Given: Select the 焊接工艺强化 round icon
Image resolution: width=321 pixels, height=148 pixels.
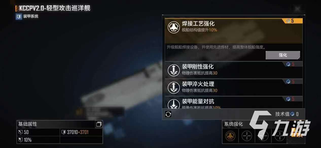Looking at the screenshot, I should (x=174, y=27).
